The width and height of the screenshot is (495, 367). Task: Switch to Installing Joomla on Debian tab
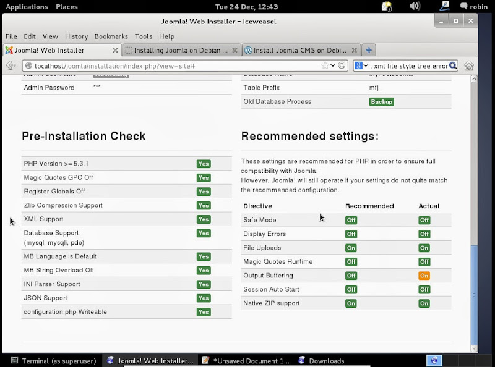pyautogui.click(x=181, y=50)
